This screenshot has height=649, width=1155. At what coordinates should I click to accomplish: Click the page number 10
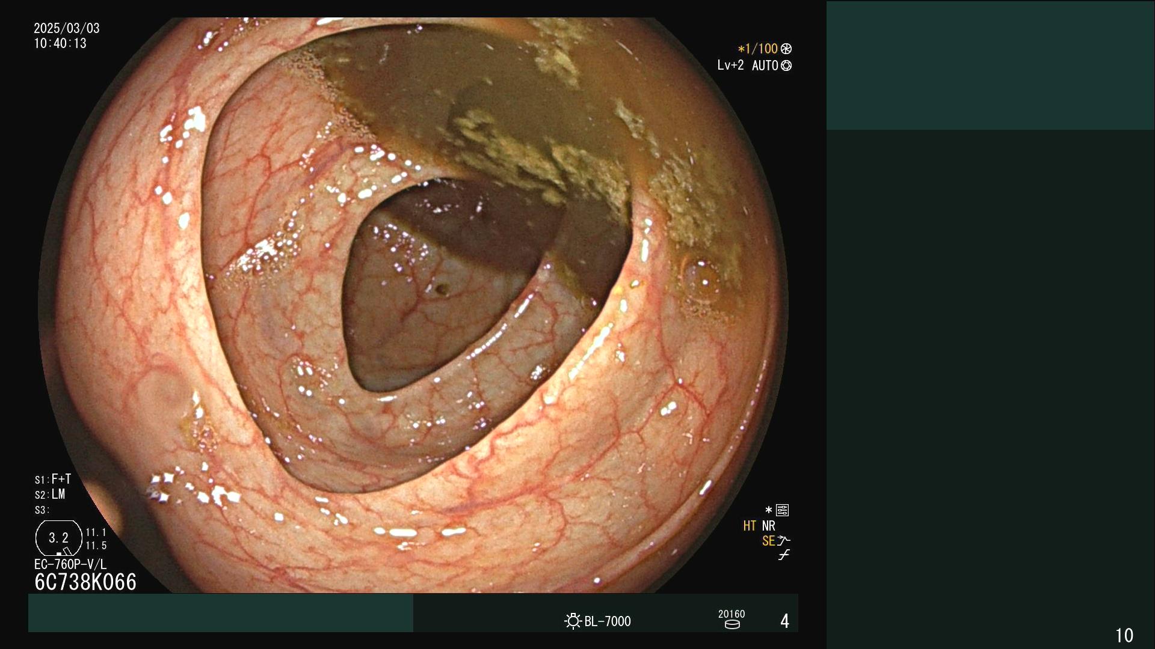tap(1124, 635)
